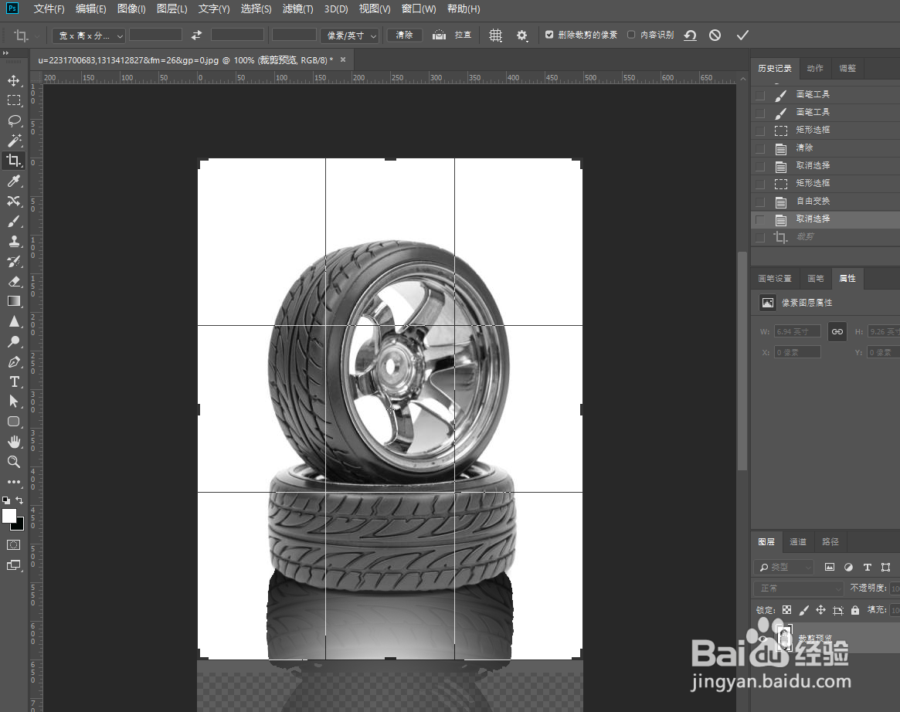Open crop ratio preset dropdown
Screen dimensions: 900x712
click(x=88, y=36)
